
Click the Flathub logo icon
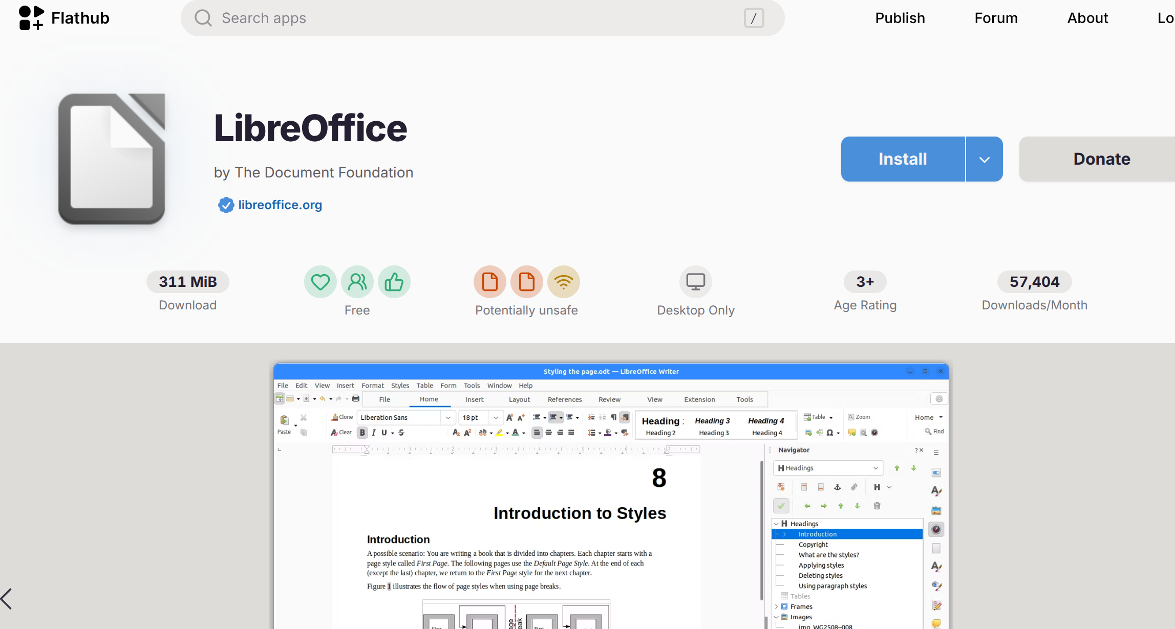tap(31, 18)
